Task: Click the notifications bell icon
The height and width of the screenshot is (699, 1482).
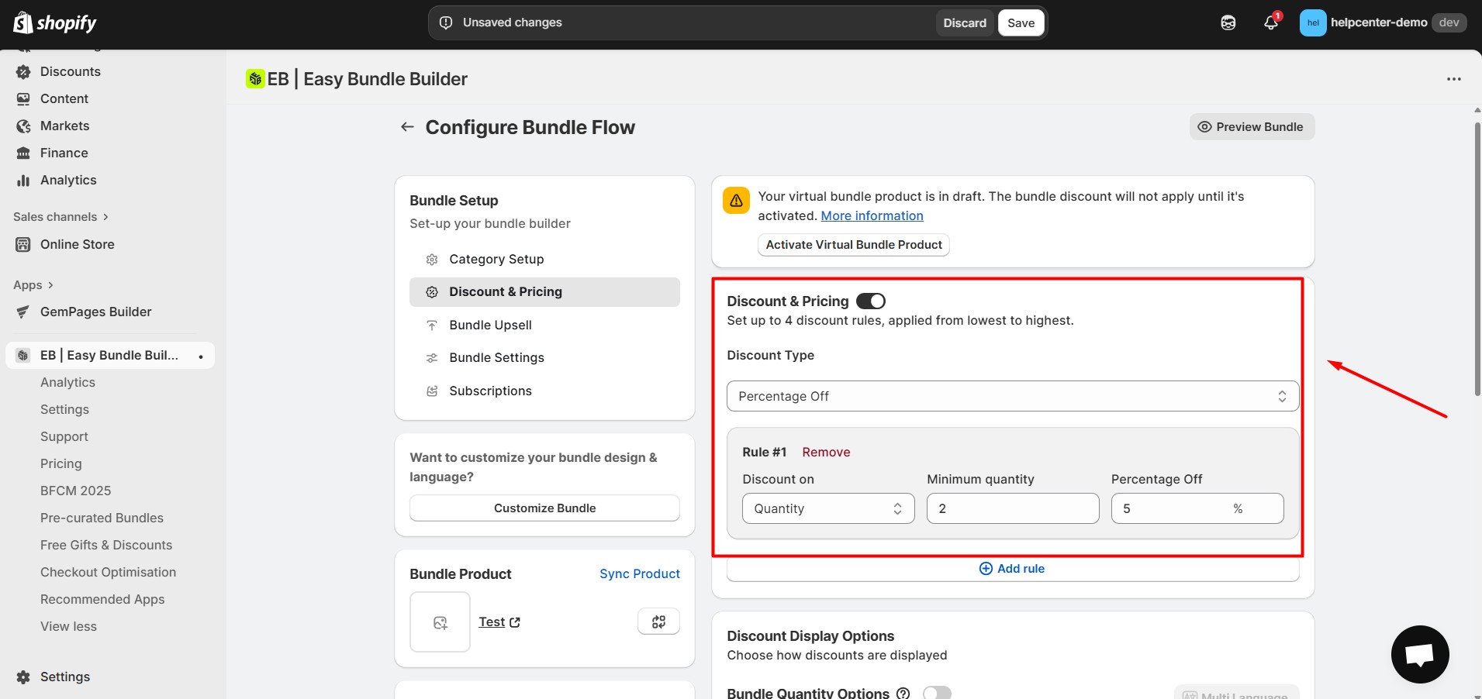Action: (1270, 22)
